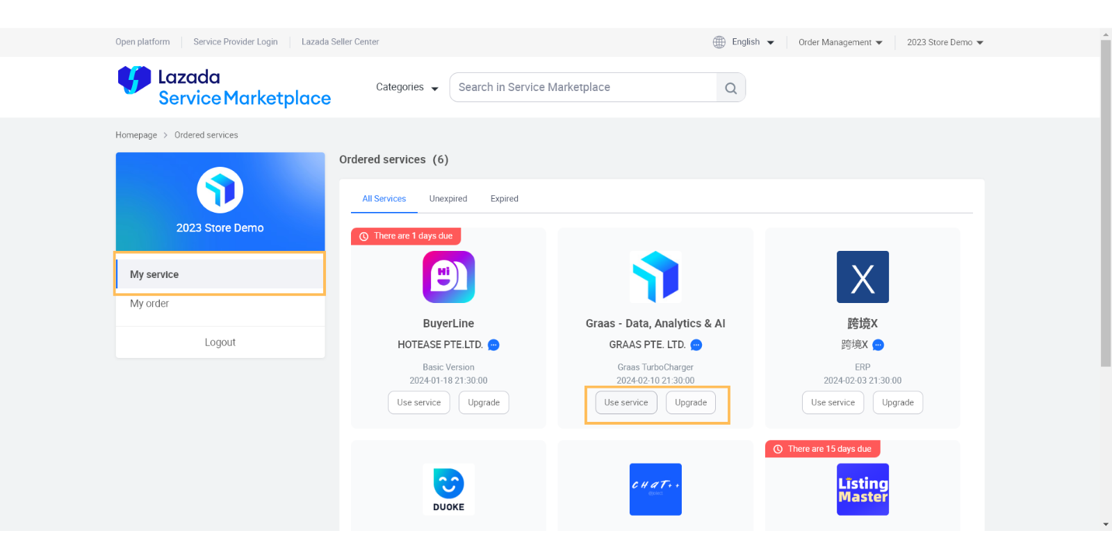Click Upgrade for Graas
This screenshot has height=556, width=1112.
click(691, 402)
